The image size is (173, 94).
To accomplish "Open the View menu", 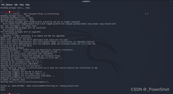I will point(22,5).
